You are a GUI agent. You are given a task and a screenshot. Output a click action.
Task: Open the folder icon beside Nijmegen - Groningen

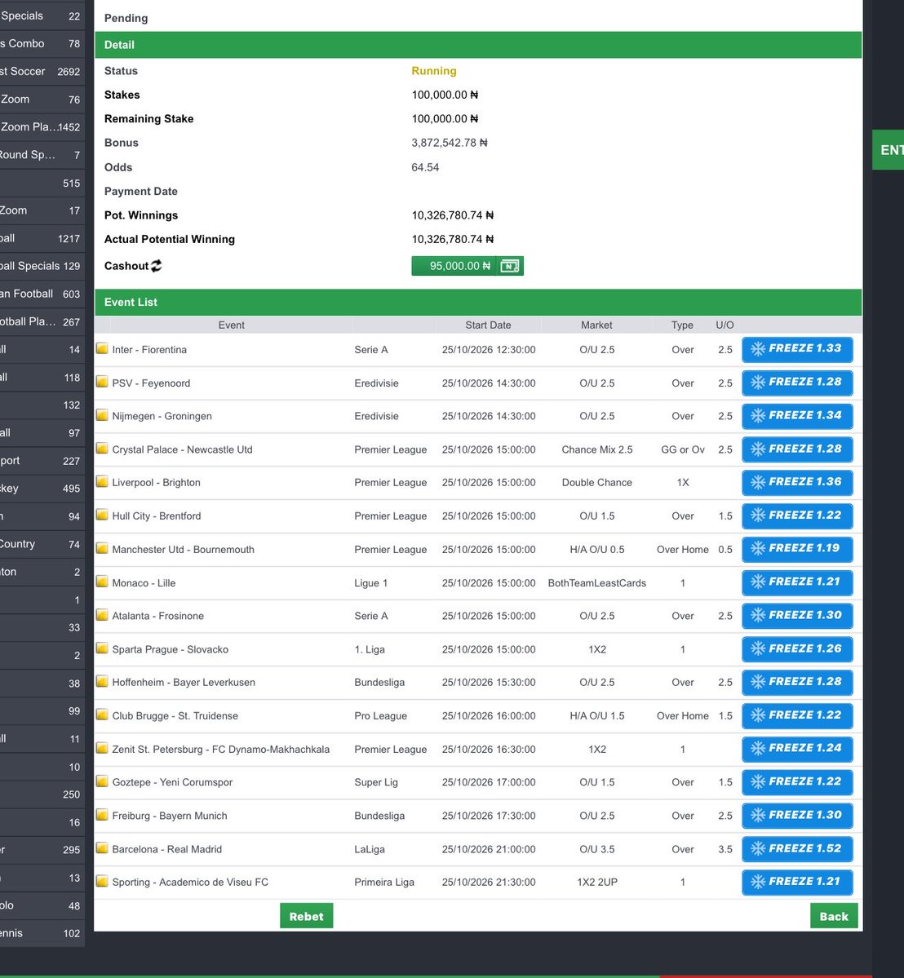point(102,415)
